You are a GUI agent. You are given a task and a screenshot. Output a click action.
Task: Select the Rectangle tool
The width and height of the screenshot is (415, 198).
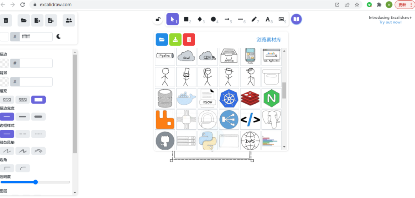[x=187, y=19]
